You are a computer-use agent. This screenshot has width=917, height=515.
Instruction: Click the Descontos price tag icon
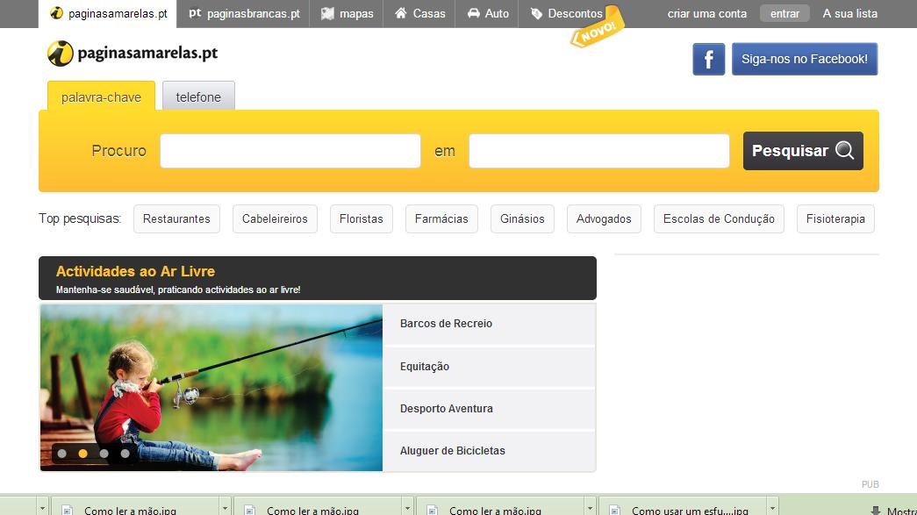(x=536, y=13)
